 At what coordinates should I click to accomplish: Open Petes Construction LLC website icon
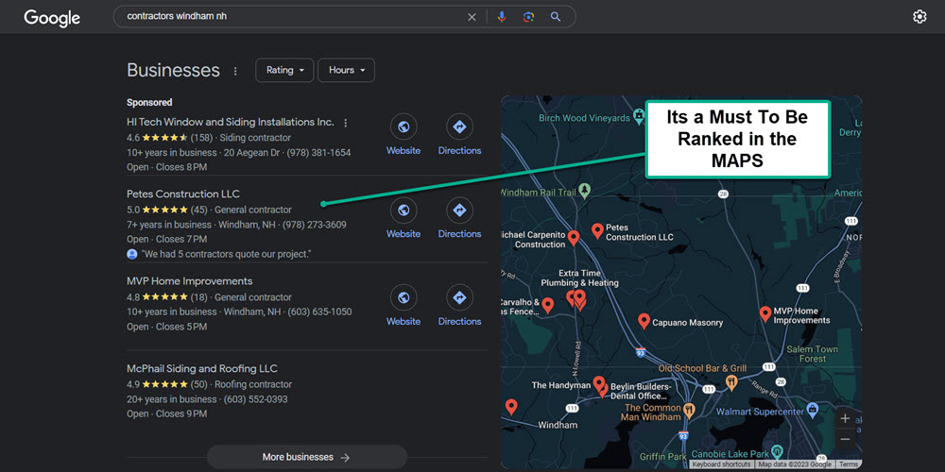404,211
